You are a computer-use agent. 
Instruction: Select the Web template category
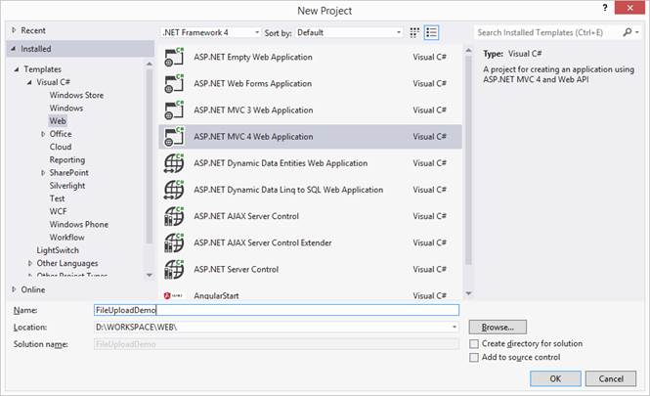pos(58,121)
